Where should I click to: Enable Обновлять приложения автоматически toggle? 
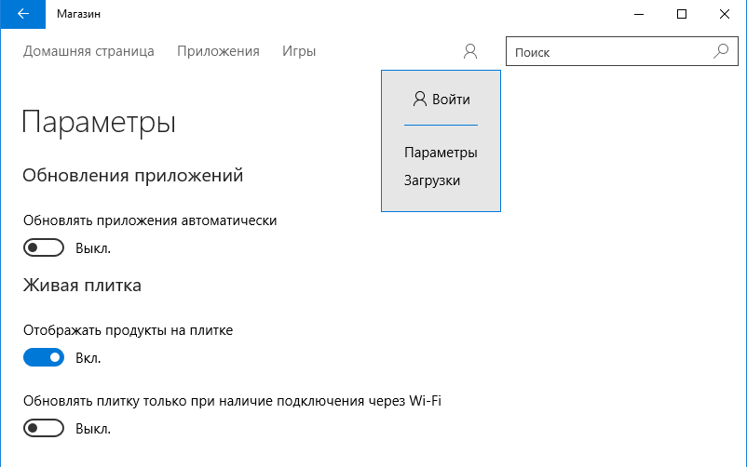click(44, 247)
